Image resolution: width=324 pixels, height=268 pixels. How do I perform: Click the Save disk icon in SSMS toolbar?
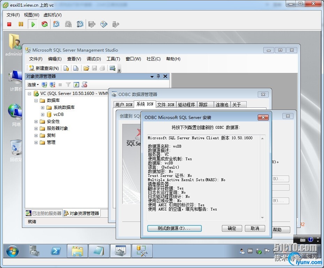point(94,68)
